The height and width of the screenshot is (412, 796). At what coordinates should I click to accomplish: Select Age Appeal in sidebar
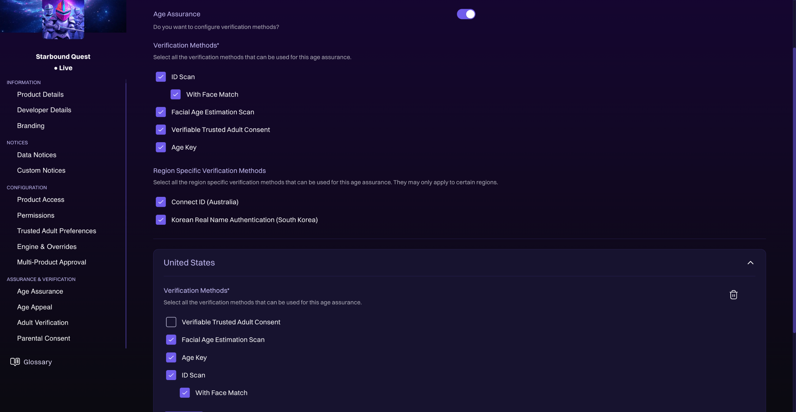35,307
